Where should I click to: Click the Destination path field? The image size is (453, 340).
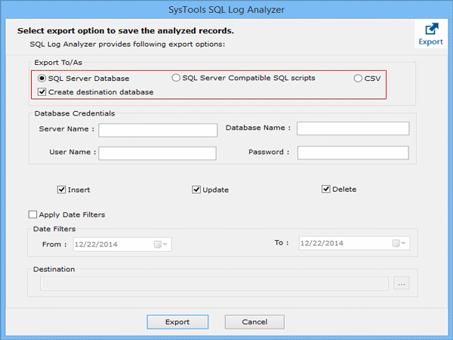click(214, 283)
